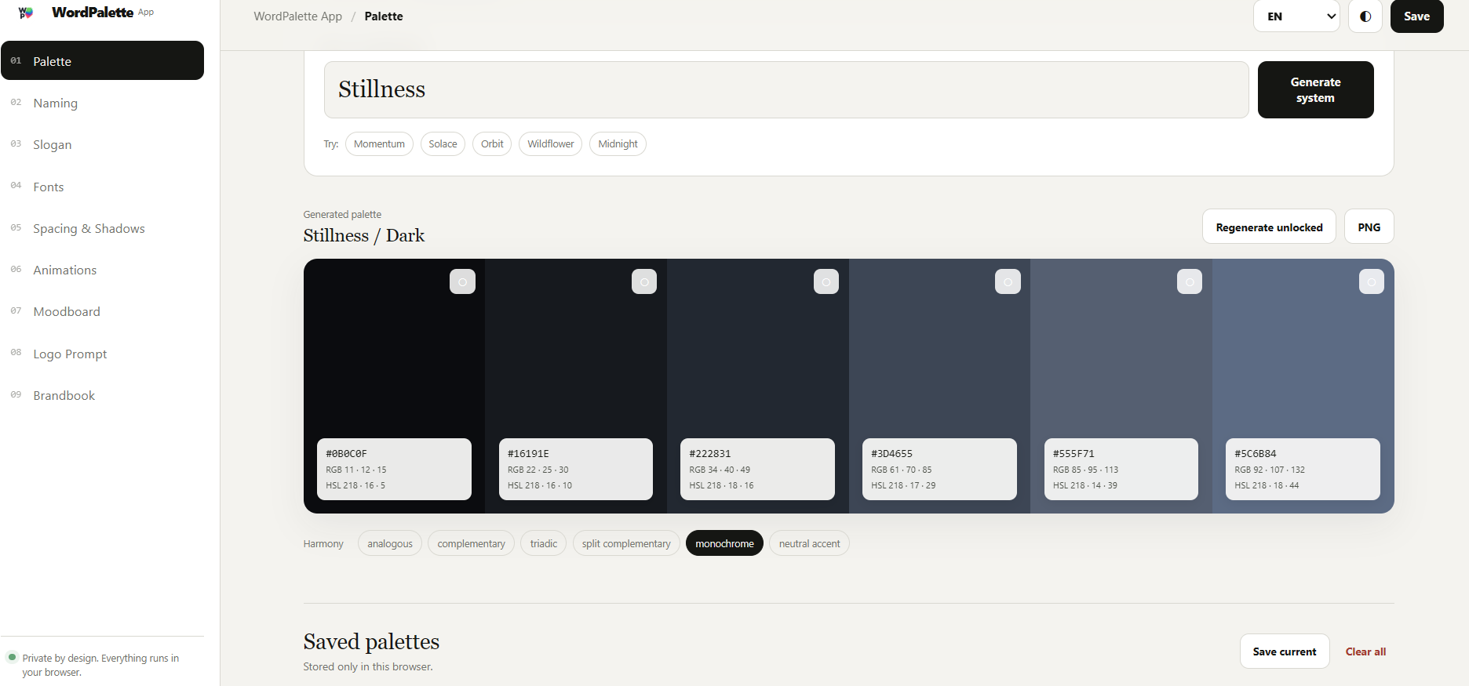This screenshot has width=1469, height=686.
Task: Click HSL 218 · 14 · 39 value
Action: (x=1084, y=485)
